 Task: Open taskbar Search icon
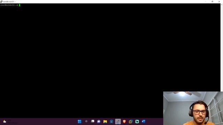(x=86, y=121)
